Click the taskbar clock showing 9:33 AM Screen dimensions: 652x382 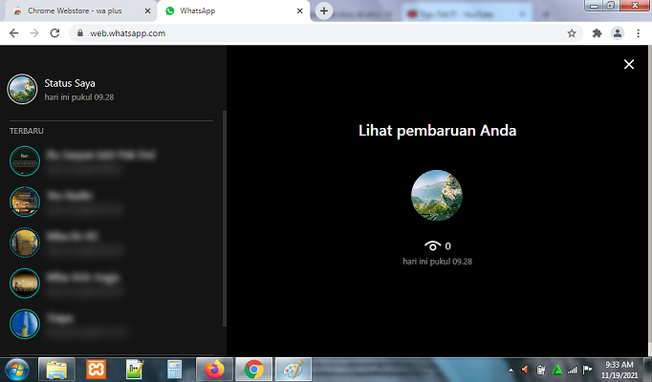(619, 370)
